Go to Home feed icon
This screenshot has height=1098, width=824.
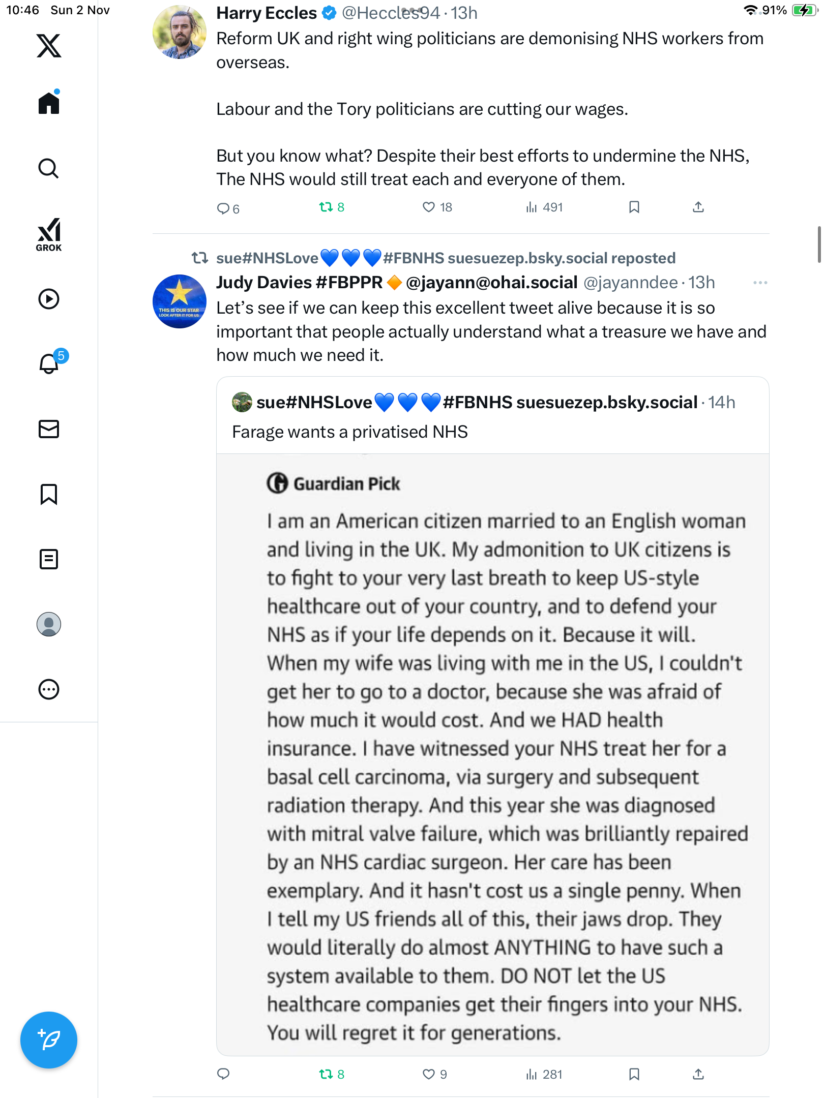tap(49, 103)
